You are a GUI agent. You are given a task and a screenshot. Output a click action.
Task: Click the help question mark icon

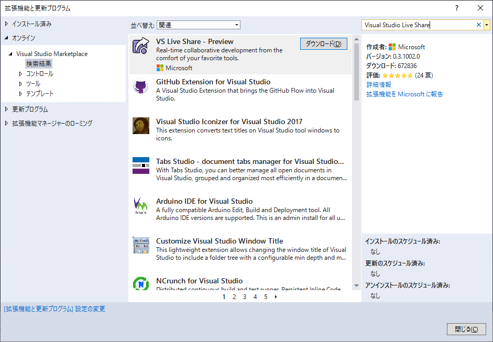tap(456, 8)
